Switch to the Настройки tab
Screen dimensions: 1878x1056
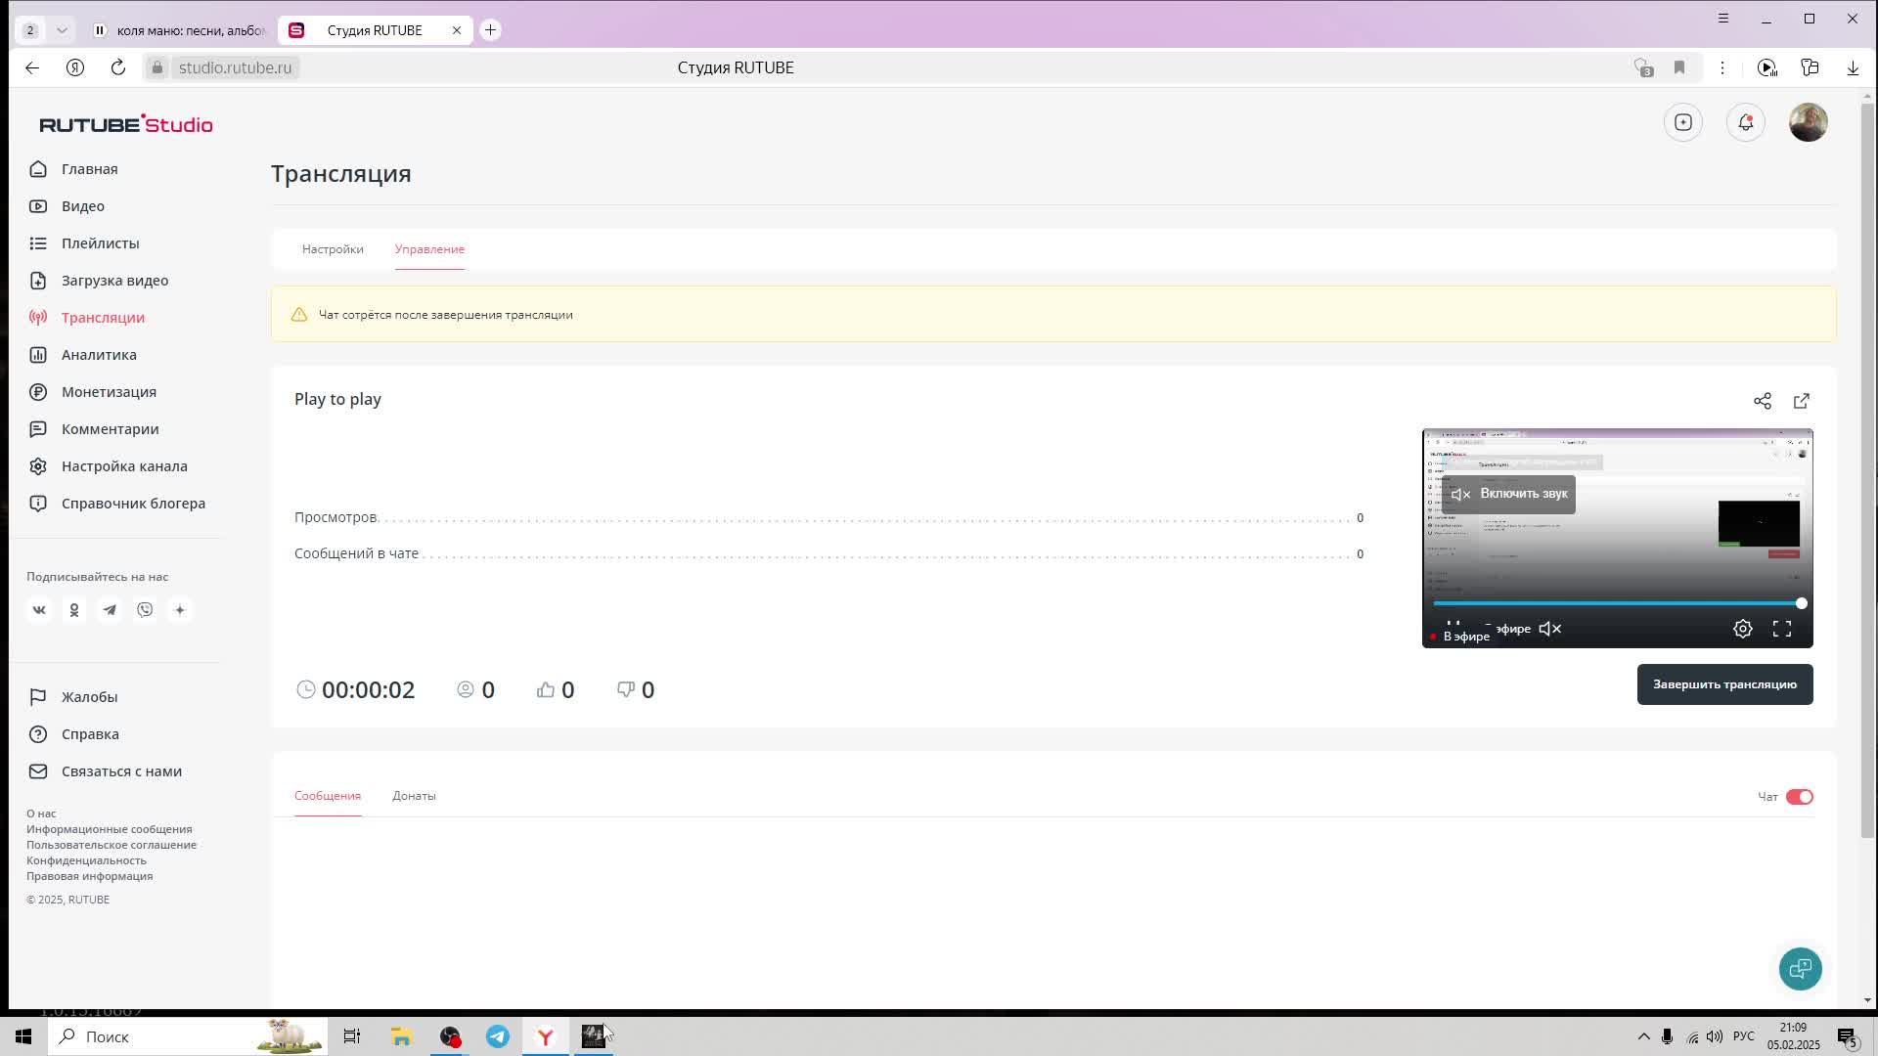tap(333, 249)
